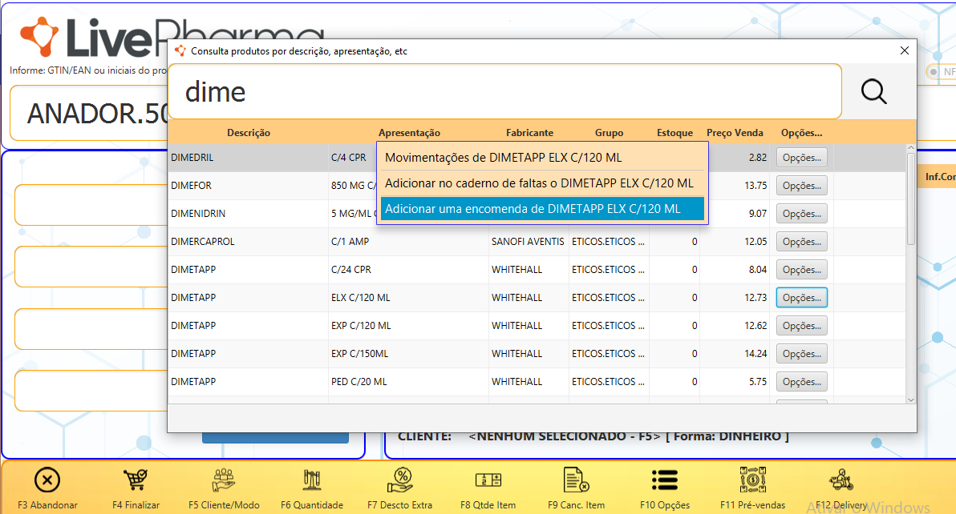
Task: Open Opções for DIMERCAPROL row
Action: [x=801, y=242]
